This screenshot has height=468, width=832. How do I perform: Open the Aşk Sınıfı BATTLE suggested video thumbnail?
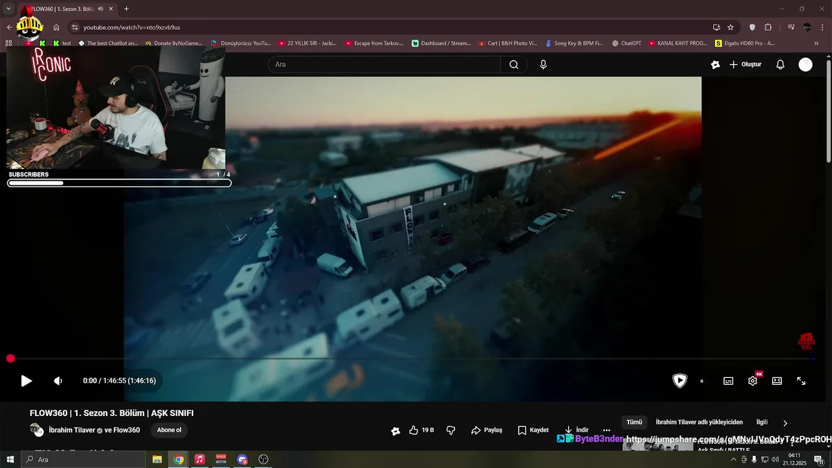(657, 446)
